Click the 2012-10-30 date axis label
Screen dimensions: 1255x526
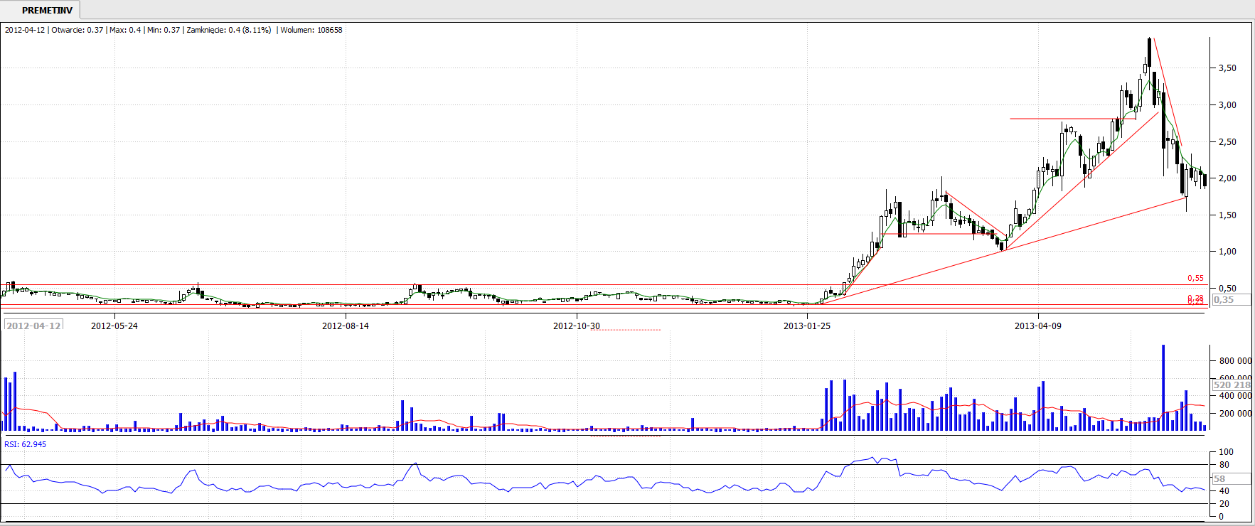pyautogui.click(x=577, y=326)
